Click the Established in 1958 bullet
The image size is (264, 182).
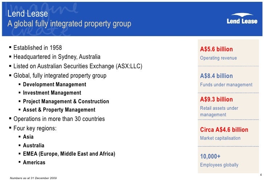coord(37,48)
